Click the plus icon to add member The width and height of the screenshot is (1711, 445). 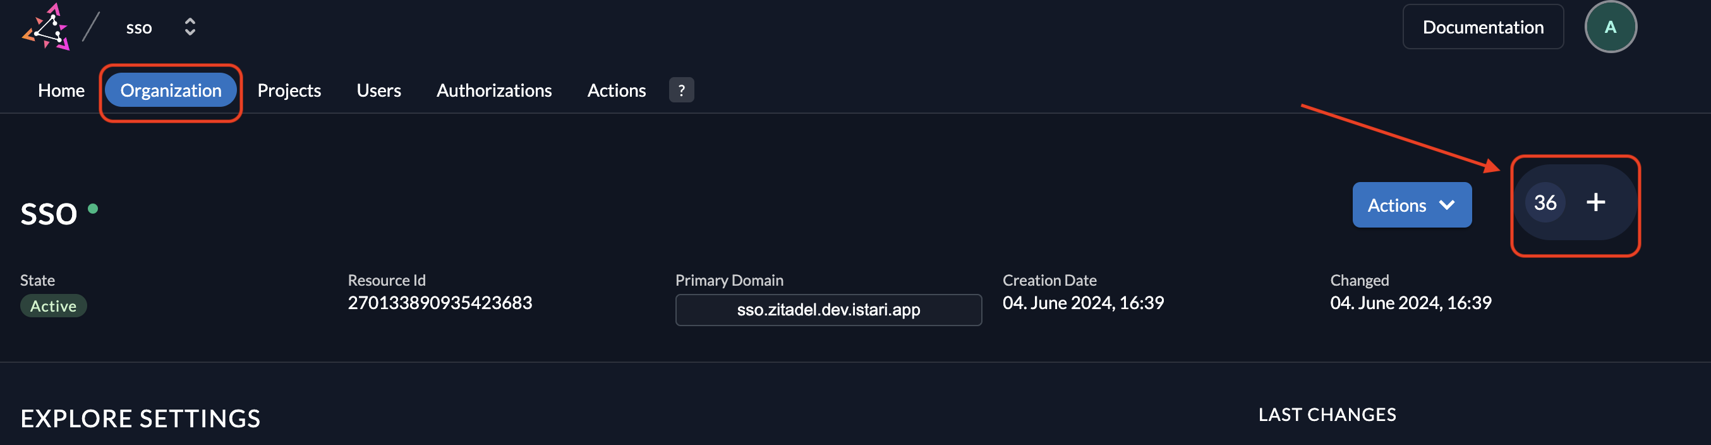[x=1595, y=202]
